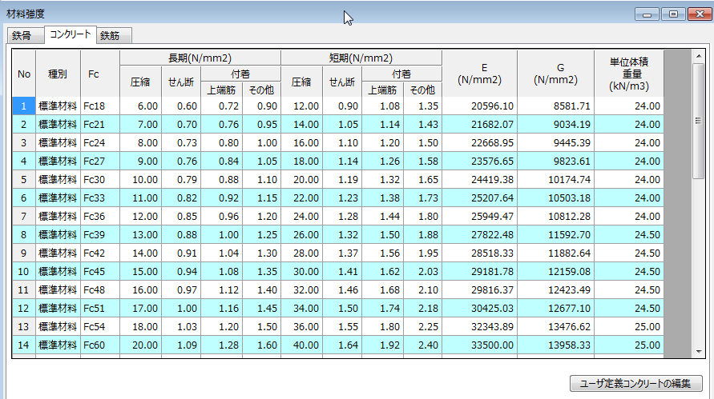Click the No column header

pyautogui.click(x=24, y=74)
